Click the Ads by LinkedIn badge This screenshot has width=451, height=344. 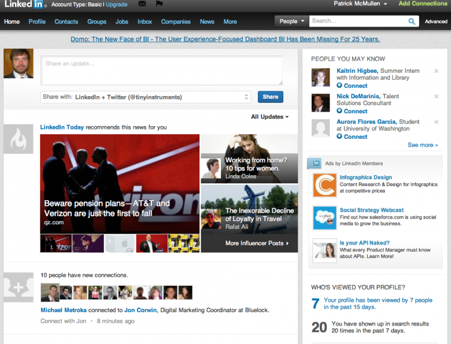tap(316, 163)
